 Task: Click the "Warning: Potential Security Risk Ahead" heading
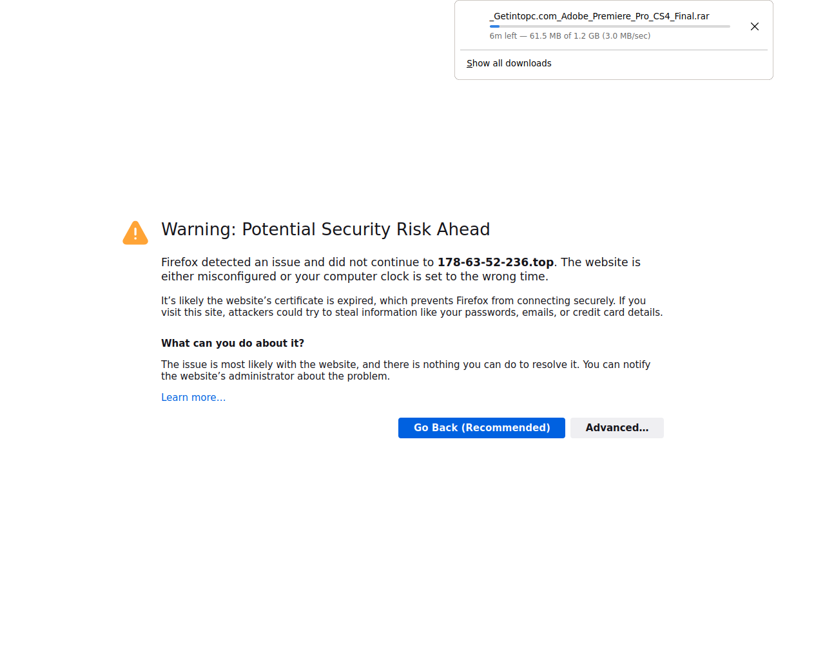325,229
